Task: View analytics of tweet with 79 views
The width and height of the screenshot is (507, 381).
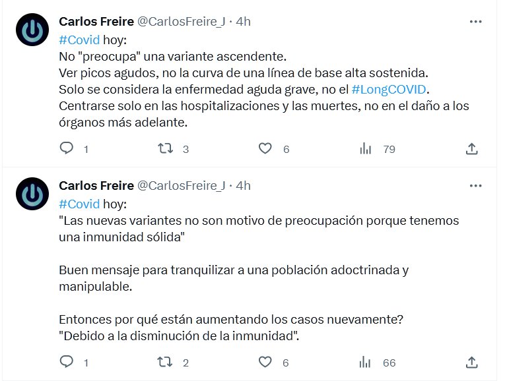Action: click(365, 149)
